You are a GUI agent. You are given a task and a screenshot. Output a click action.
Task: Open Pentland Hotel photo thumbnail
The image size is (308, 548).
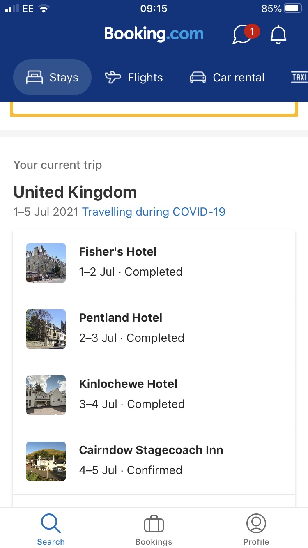(46, 329)
